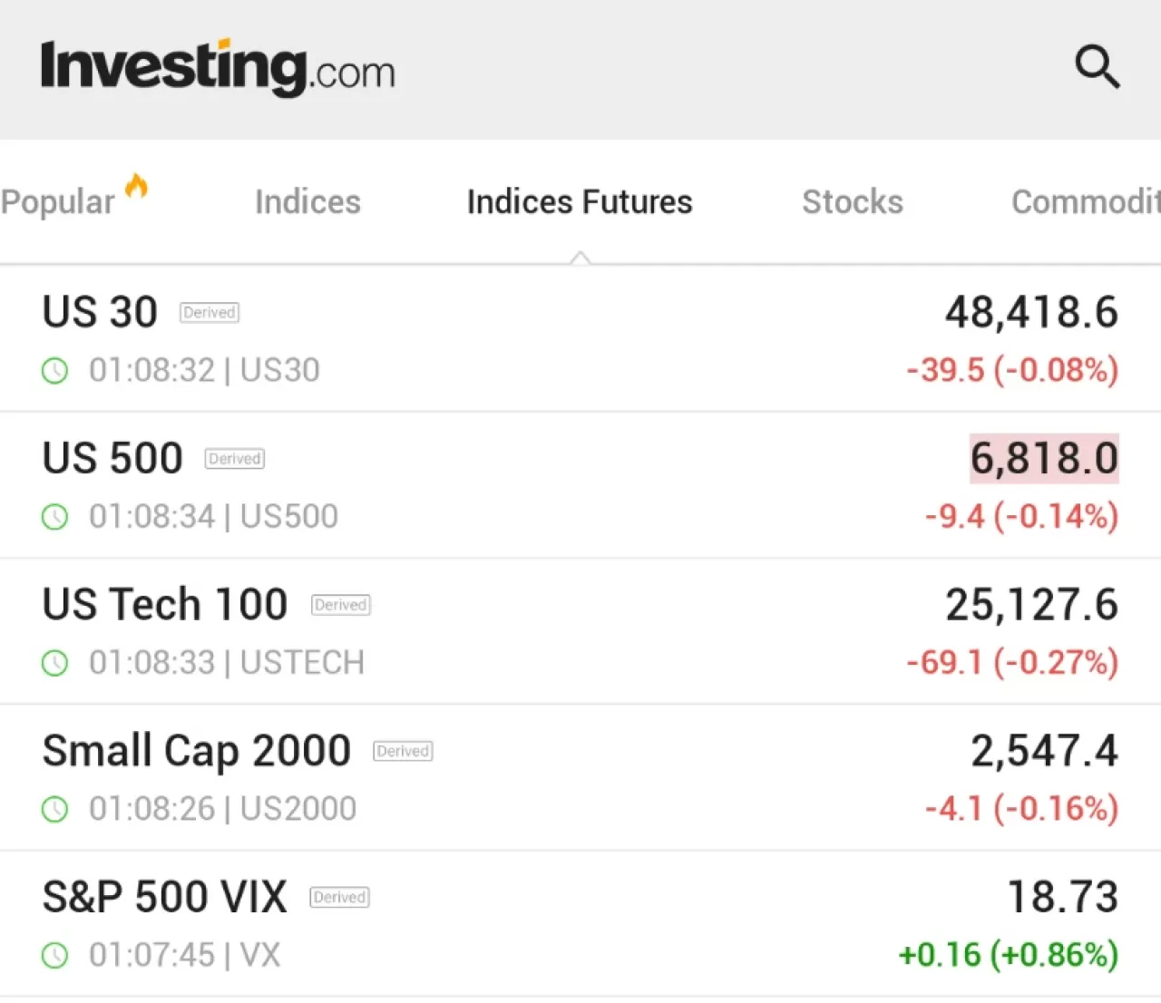1161x1003 pixels.
Task: Go to the Stocks tab
Action: (x=853, y=202)
